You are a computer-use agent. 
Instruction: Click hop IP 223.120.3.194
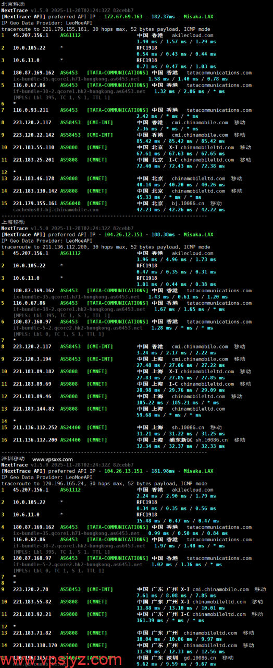coord(32,359)
